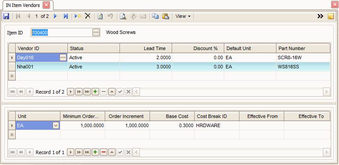Go to next unit grid record
The image size is (339, 165).
[70, 152]
